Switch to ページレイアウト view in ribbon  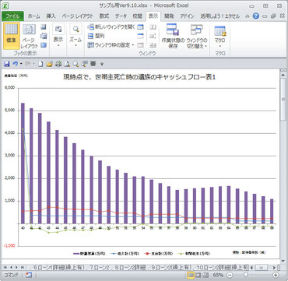coord(30,36)
